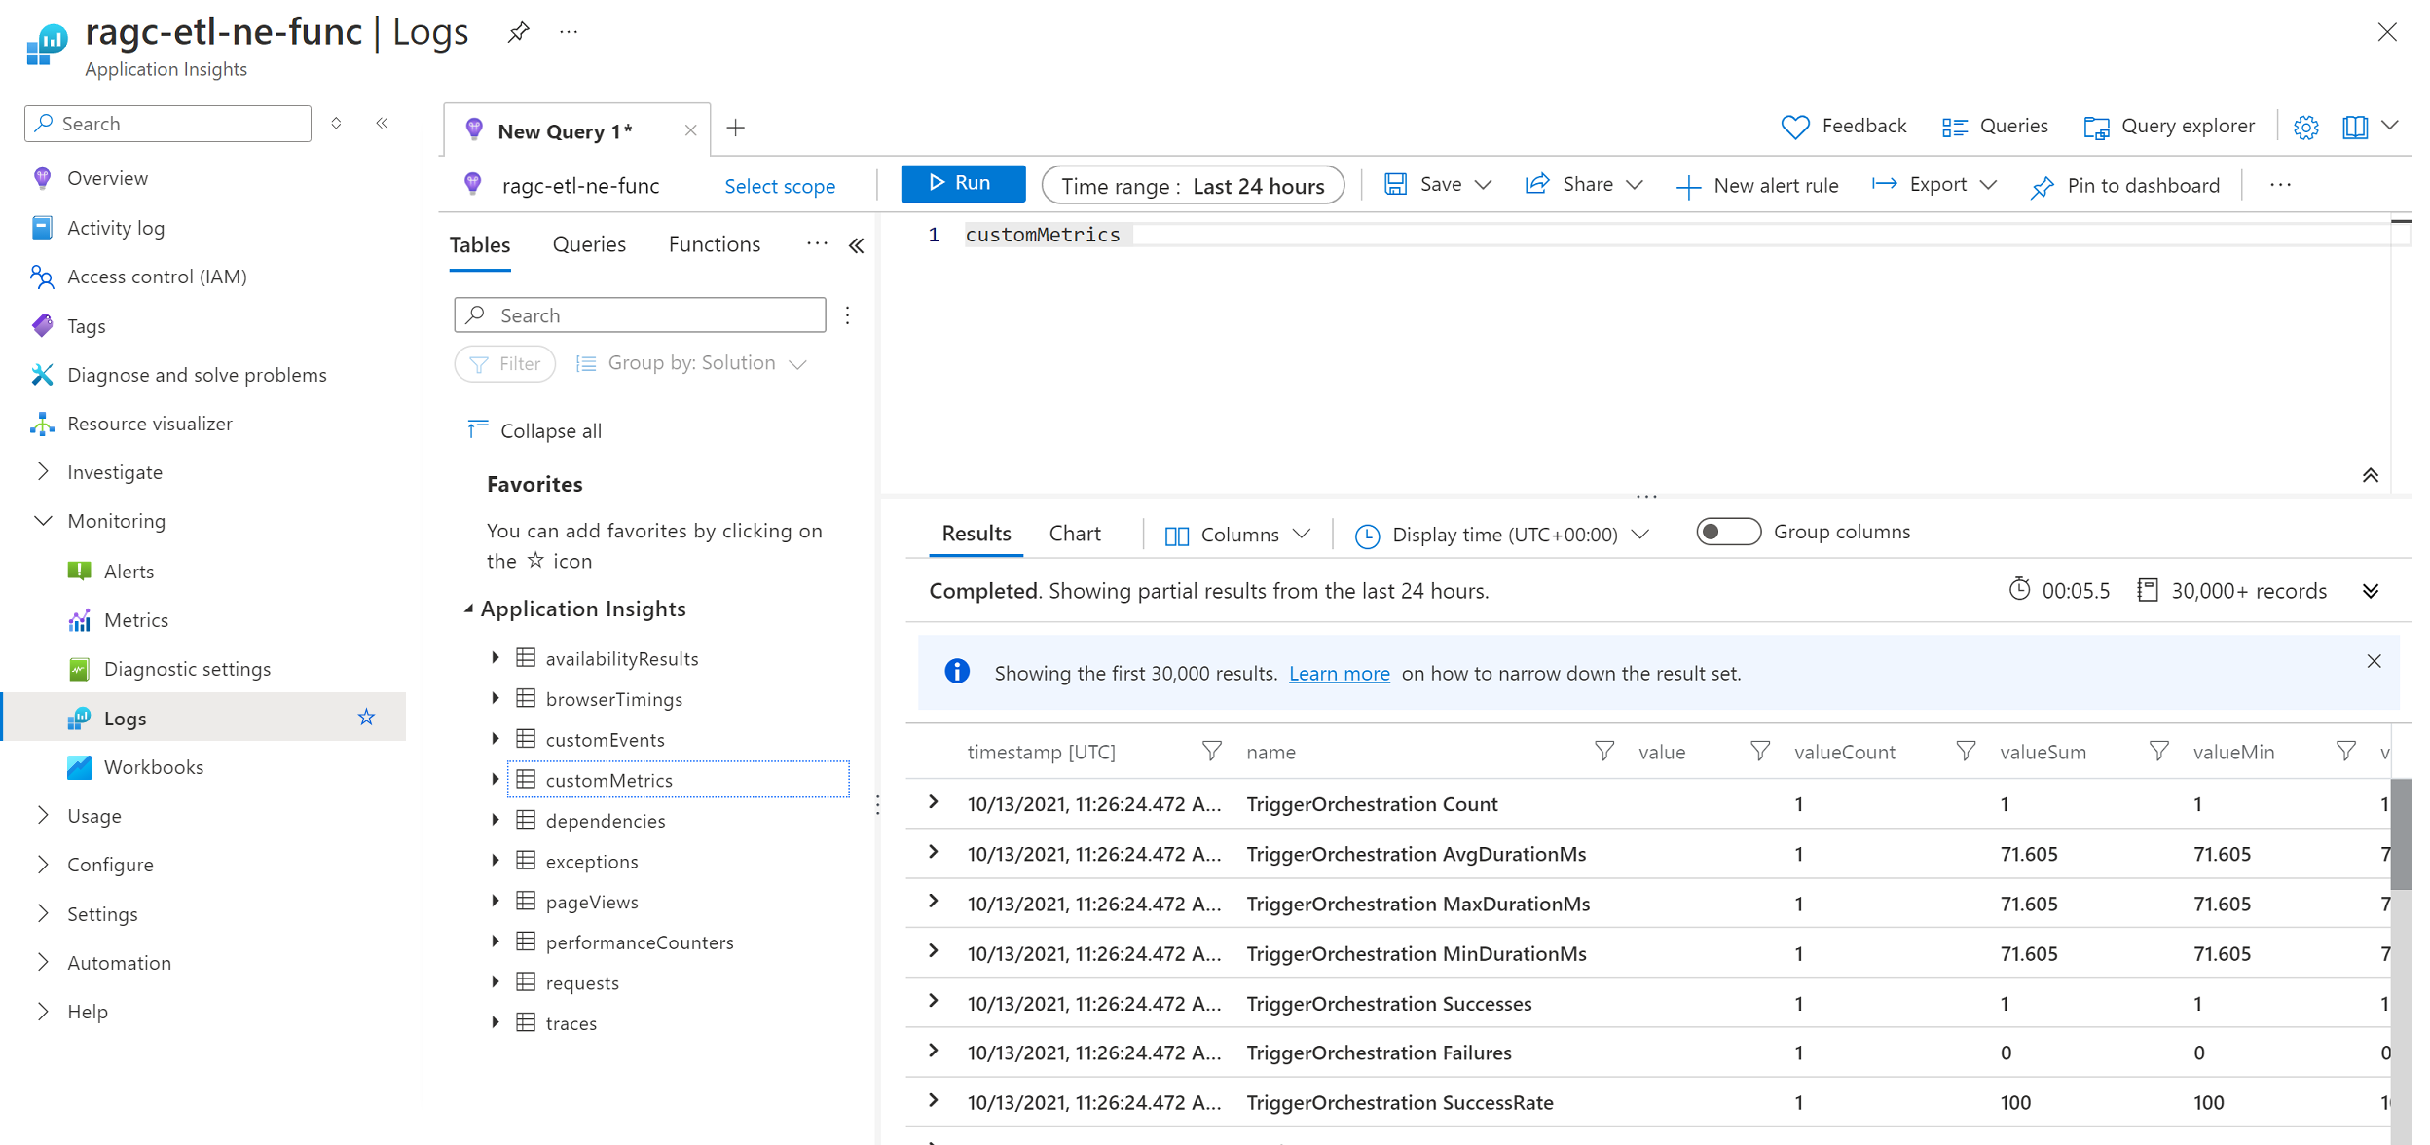The height and width of the screenshot is (1145, 2430).
Task: Expand the customMetrics table node
Action: pyautogui.click(x=496, y=779)
